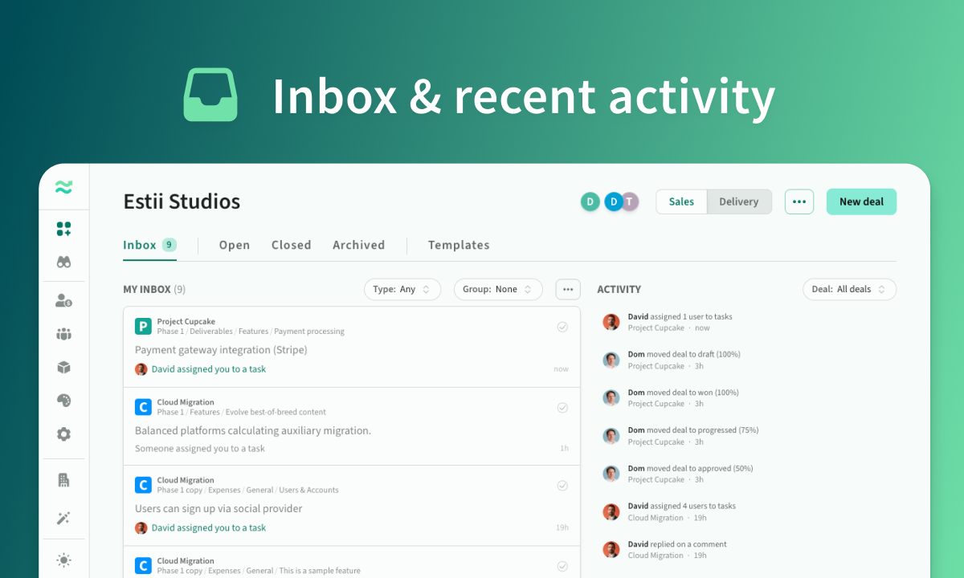964x578 pixels.
Task: Mark Project Cupcake payment gateway item done
Action: pos(562,327)
